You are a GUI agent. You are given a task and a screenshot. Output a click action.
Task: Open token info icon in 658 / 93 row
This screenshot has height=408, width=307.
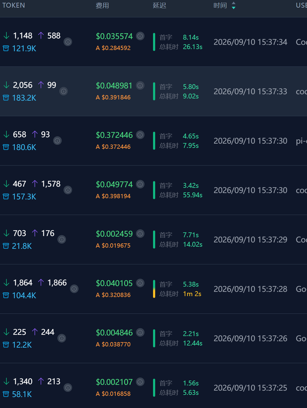click(x=57, y=141)
